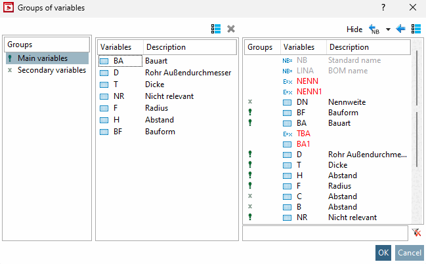
Task: Click table icon of BA in middle list
Action: 104,62
